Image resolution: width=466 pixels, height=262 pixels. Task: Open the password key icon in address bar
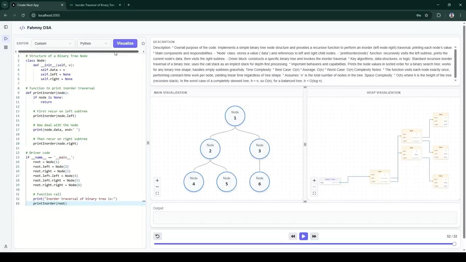(418, 15)
